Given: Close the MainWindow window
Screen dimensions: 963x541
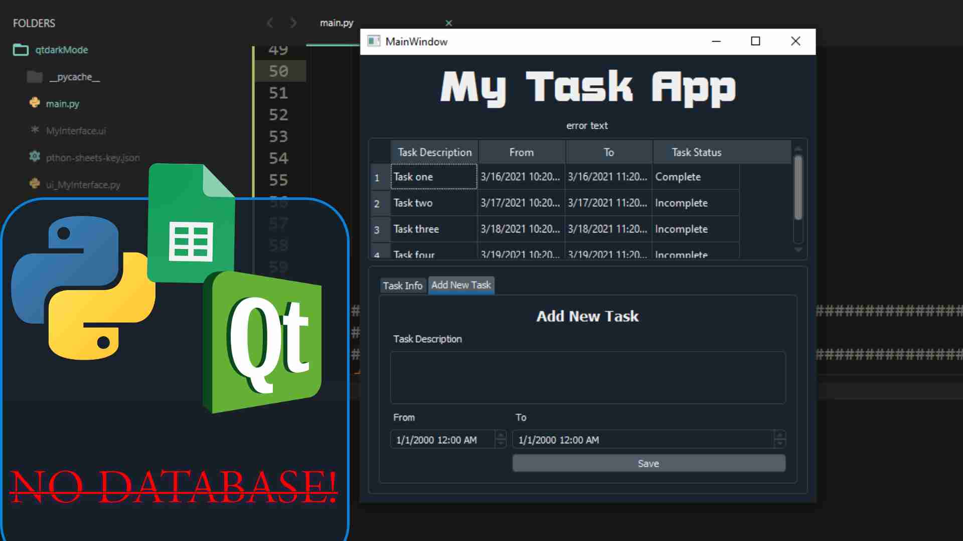Looking at the screenshot, I should tap(795, 41).
